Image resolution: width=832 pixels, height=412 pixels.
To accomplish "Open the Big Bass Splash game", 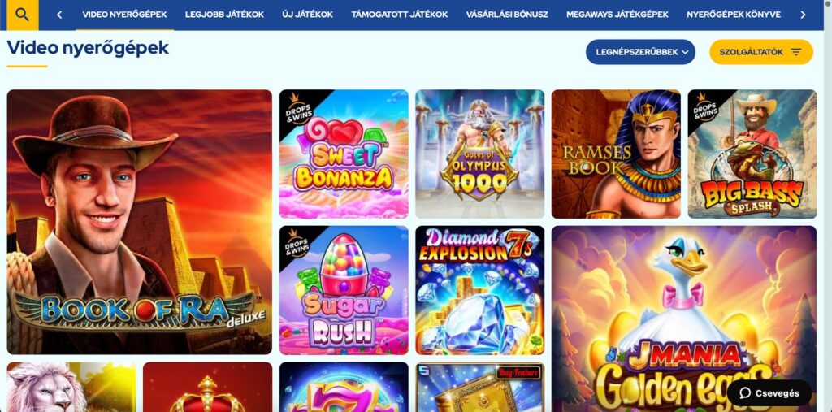I will click(x=752, y=154).
